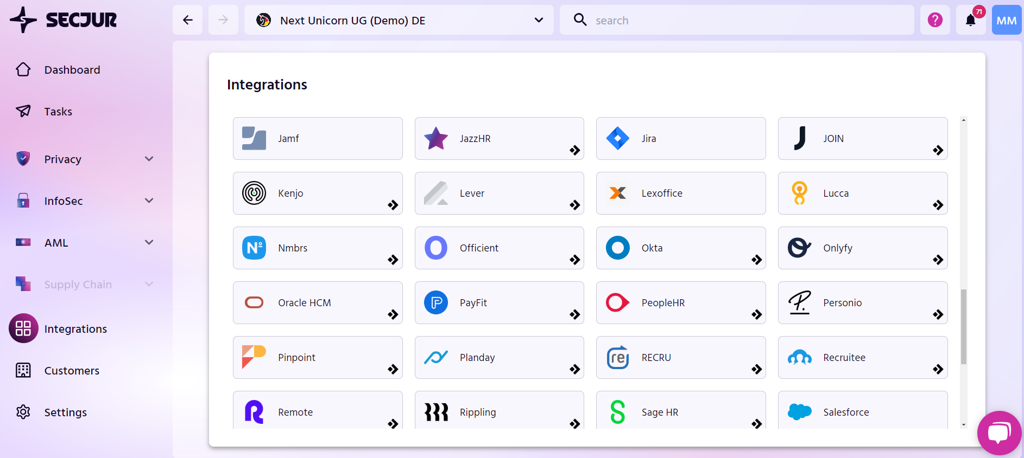Expand the AML menu chevron
The width and height of the screenshot is (1024, 458).
149,242
